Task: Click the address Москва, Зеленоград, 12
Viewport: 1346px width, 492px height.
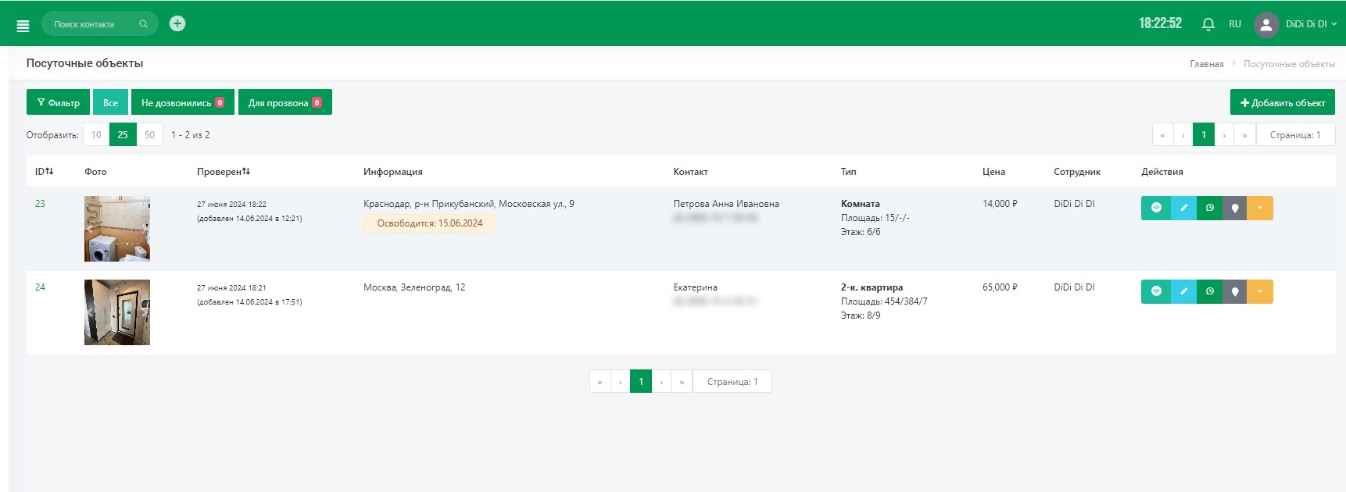Action: [414, 287]
